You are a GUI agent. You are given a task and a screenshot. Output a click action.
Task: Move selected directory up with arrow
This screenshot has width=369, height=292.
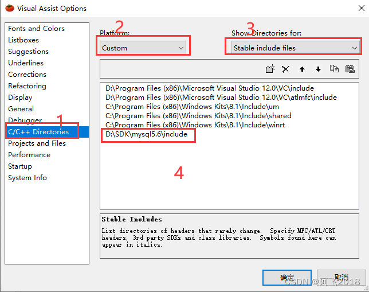point(302,69)
